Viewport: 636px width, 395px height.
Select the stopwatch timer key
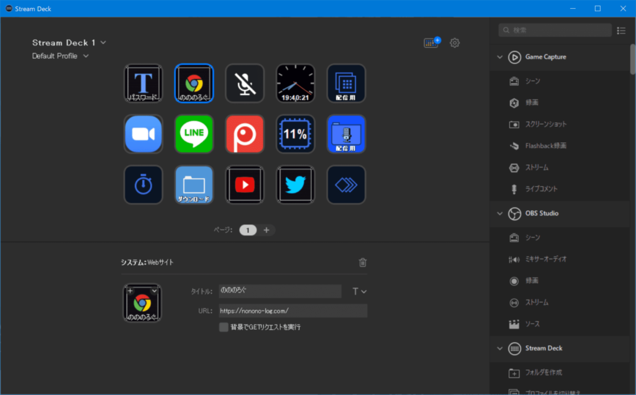pos(143,184)
